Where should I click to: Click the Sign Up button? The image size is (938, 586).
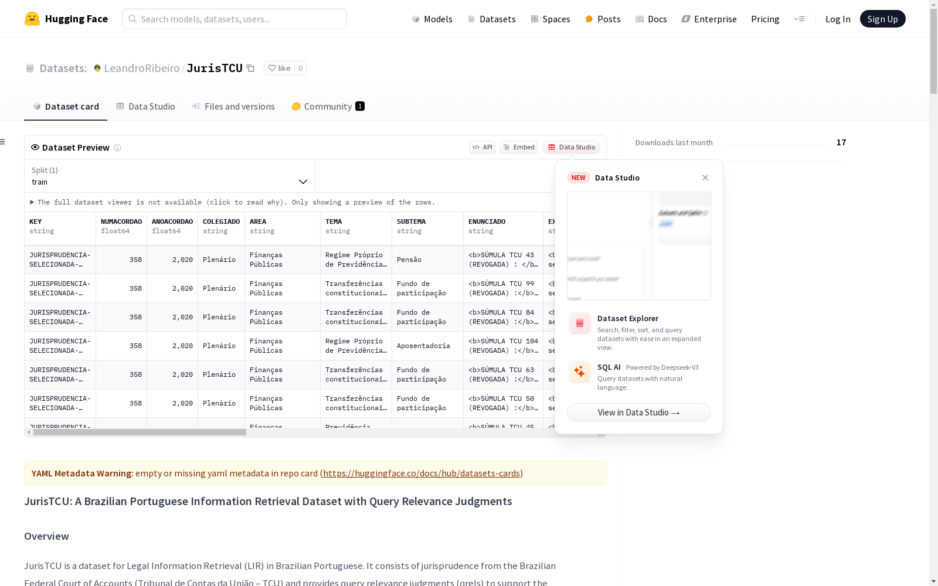pyautogui.click(x=882, y=19)
